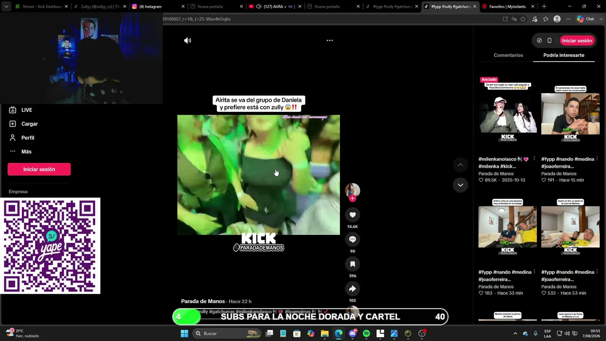Open the TikTok coin icon in the header
Screen dimensions: 606x341
[x=539, y=41]
